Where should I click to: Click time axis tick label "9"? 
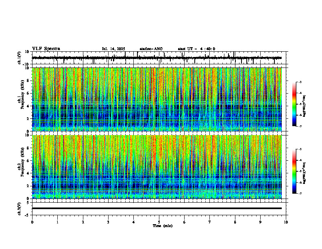[x=260, y=222]
